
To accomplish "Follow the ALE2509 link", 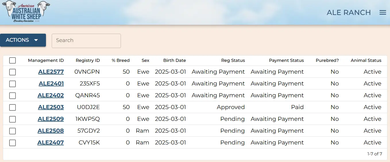I will coord(51,119).
